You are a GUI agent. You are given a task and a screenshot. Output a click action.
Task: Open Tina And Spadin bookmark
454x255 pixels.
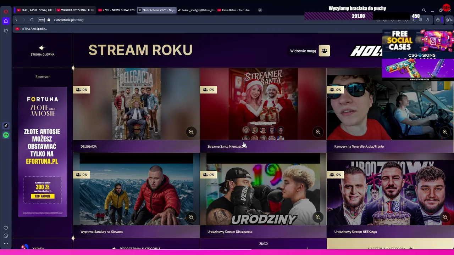point(31,29)
